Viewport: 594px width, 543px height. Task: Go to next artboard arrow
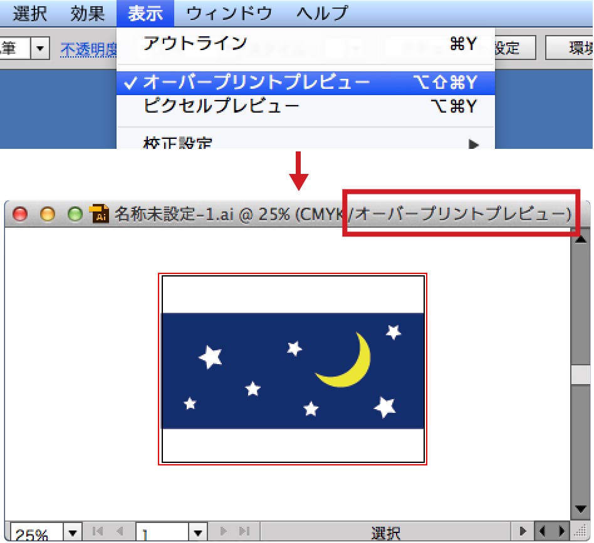[x=224, y=532]
